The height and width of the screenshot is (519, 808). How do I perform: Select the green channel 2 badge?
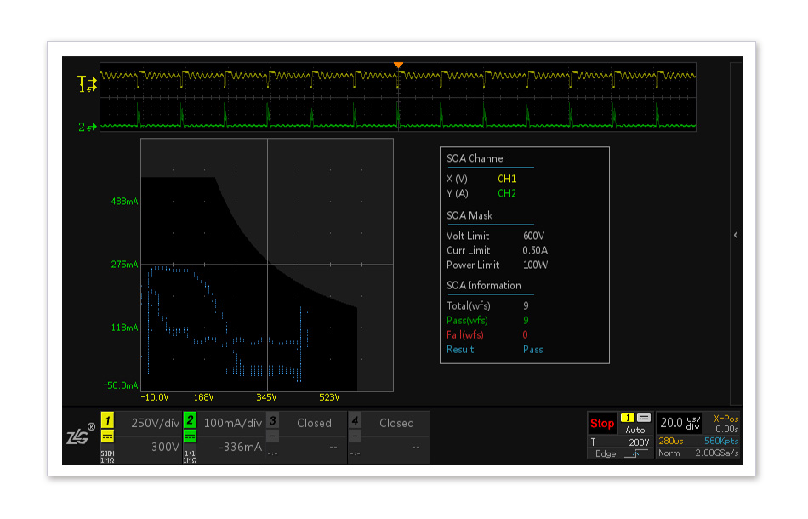[191, 420]
